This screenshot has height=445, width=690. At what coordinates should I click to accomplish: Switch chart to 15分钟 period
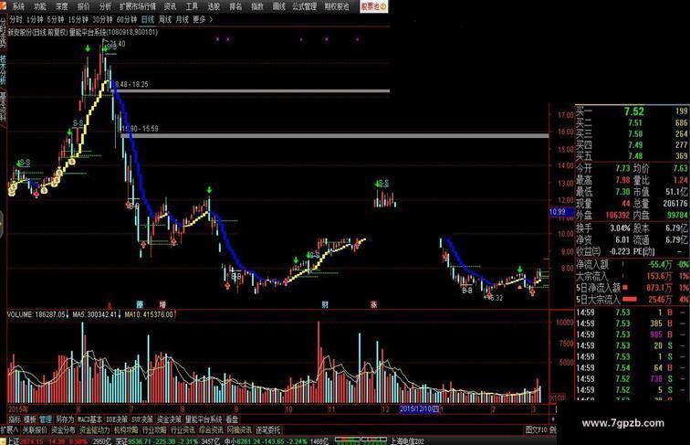pos(78,19)
